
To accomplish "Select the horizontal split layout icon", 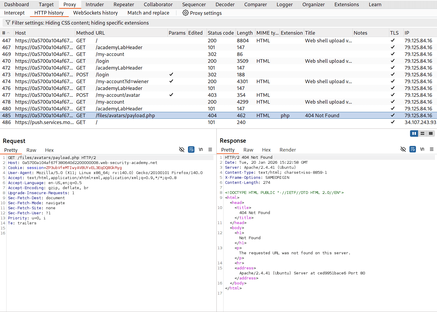I will click(422, 133).
